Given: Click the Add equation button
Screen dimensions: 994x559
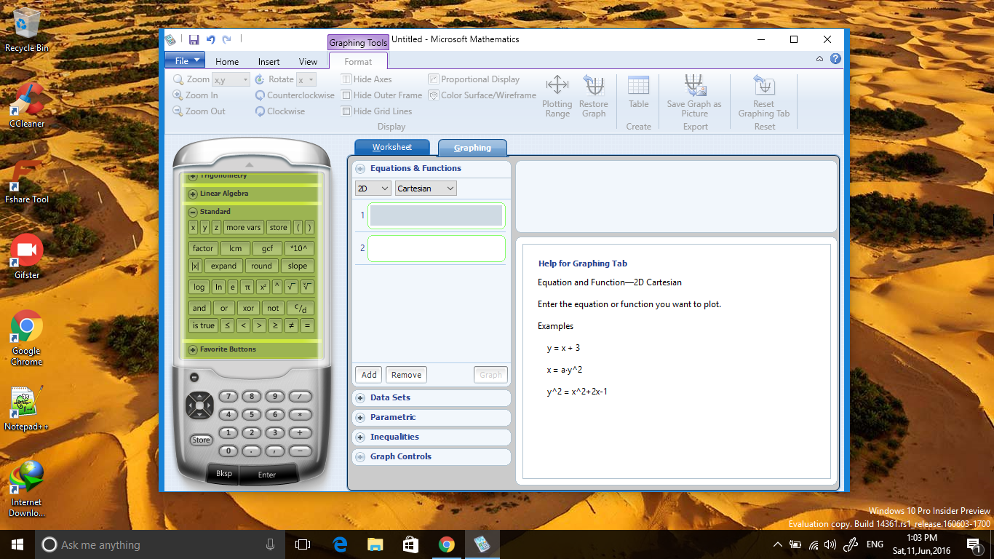Looking at the screenshot, I should (369, 375).
